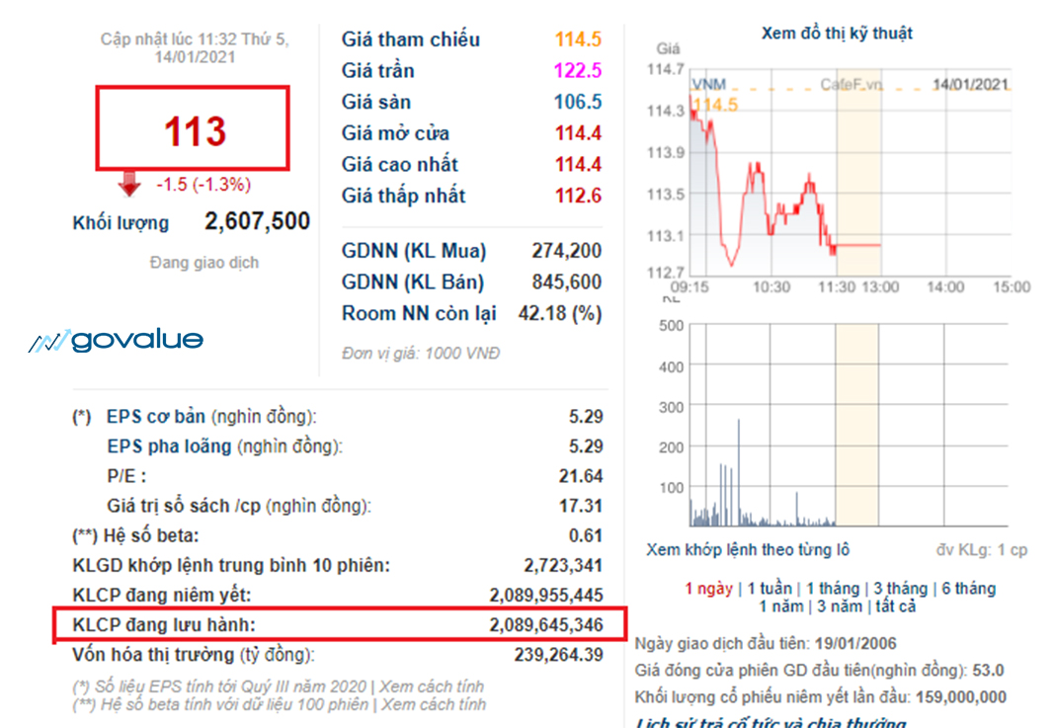Open Xem cách tính for EPS footnote

pyautogui.click(x=433, y=686)
